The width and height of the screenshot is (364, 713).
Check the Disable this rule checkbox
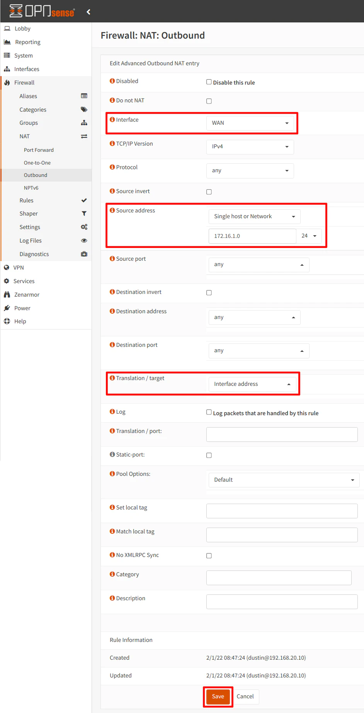click(209, 82)
